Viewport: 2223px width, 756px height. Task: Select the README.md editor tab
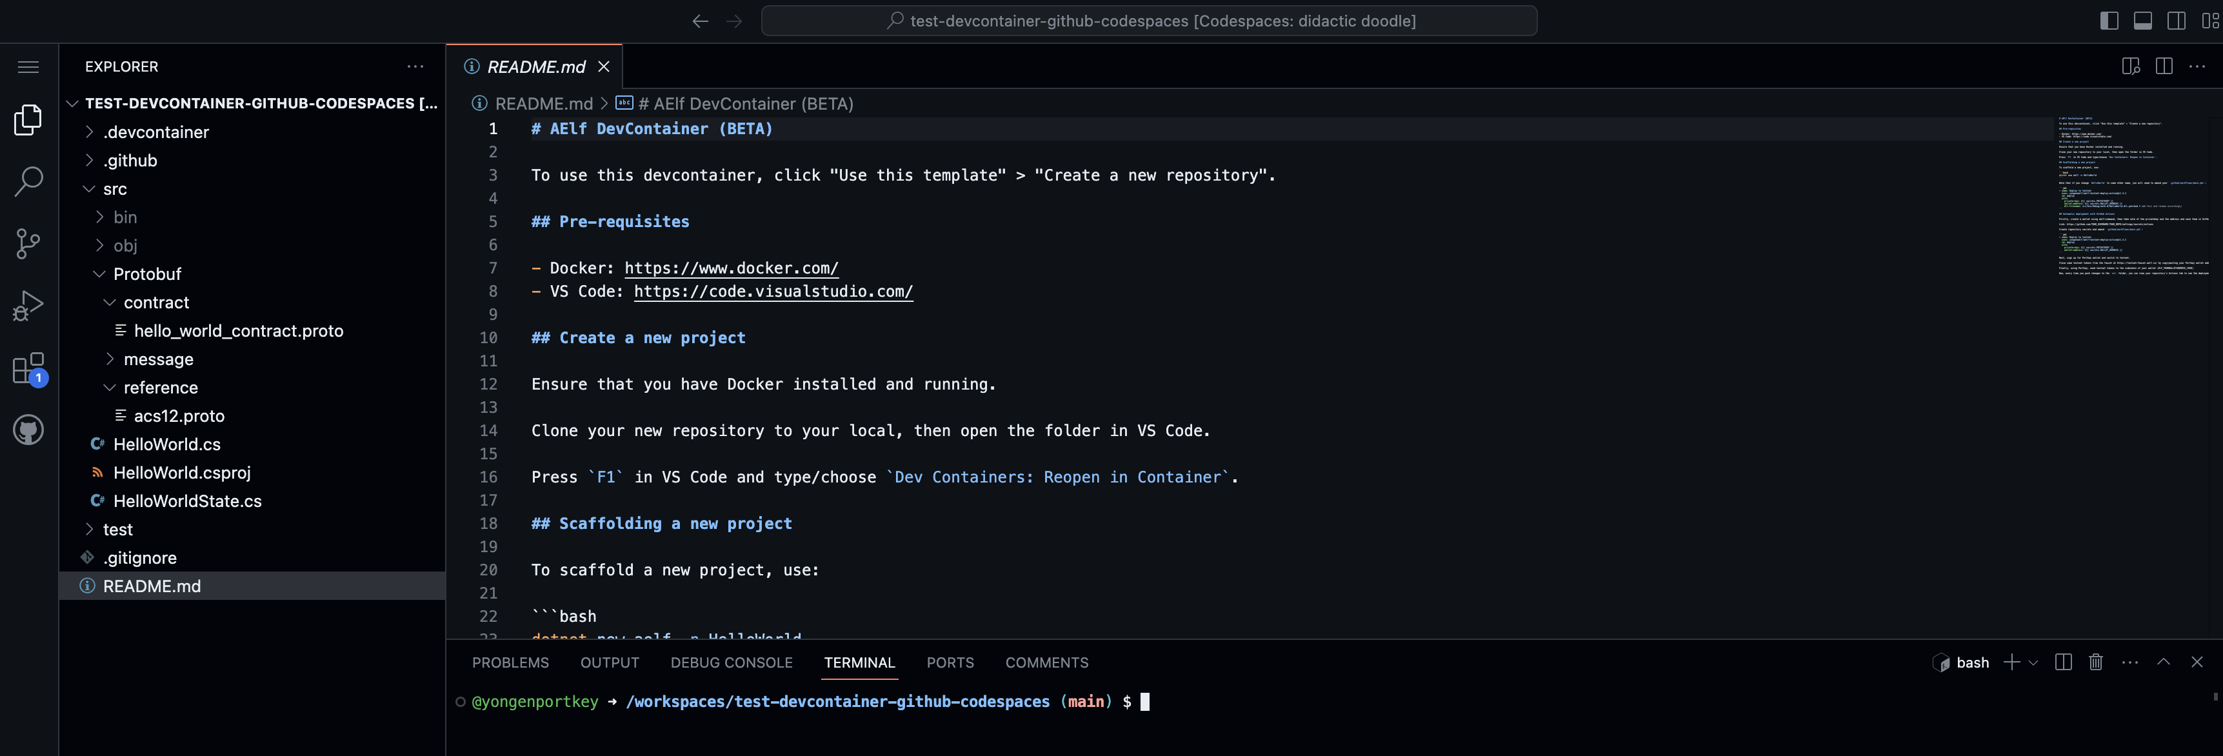pyautogui.click(x=534, y=66)
